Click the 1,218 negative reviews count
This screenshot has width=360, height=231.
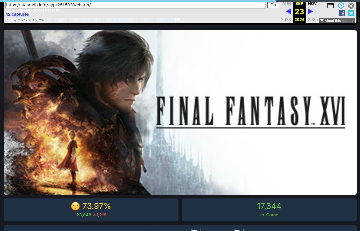coord(100,215)
